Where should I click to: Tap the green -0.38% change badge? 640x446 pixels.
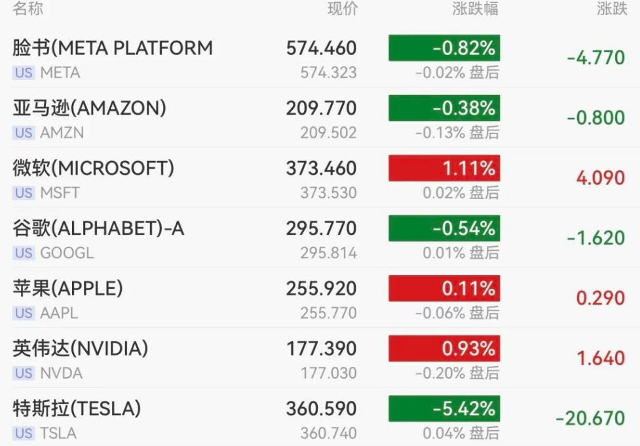click(444, 108)
